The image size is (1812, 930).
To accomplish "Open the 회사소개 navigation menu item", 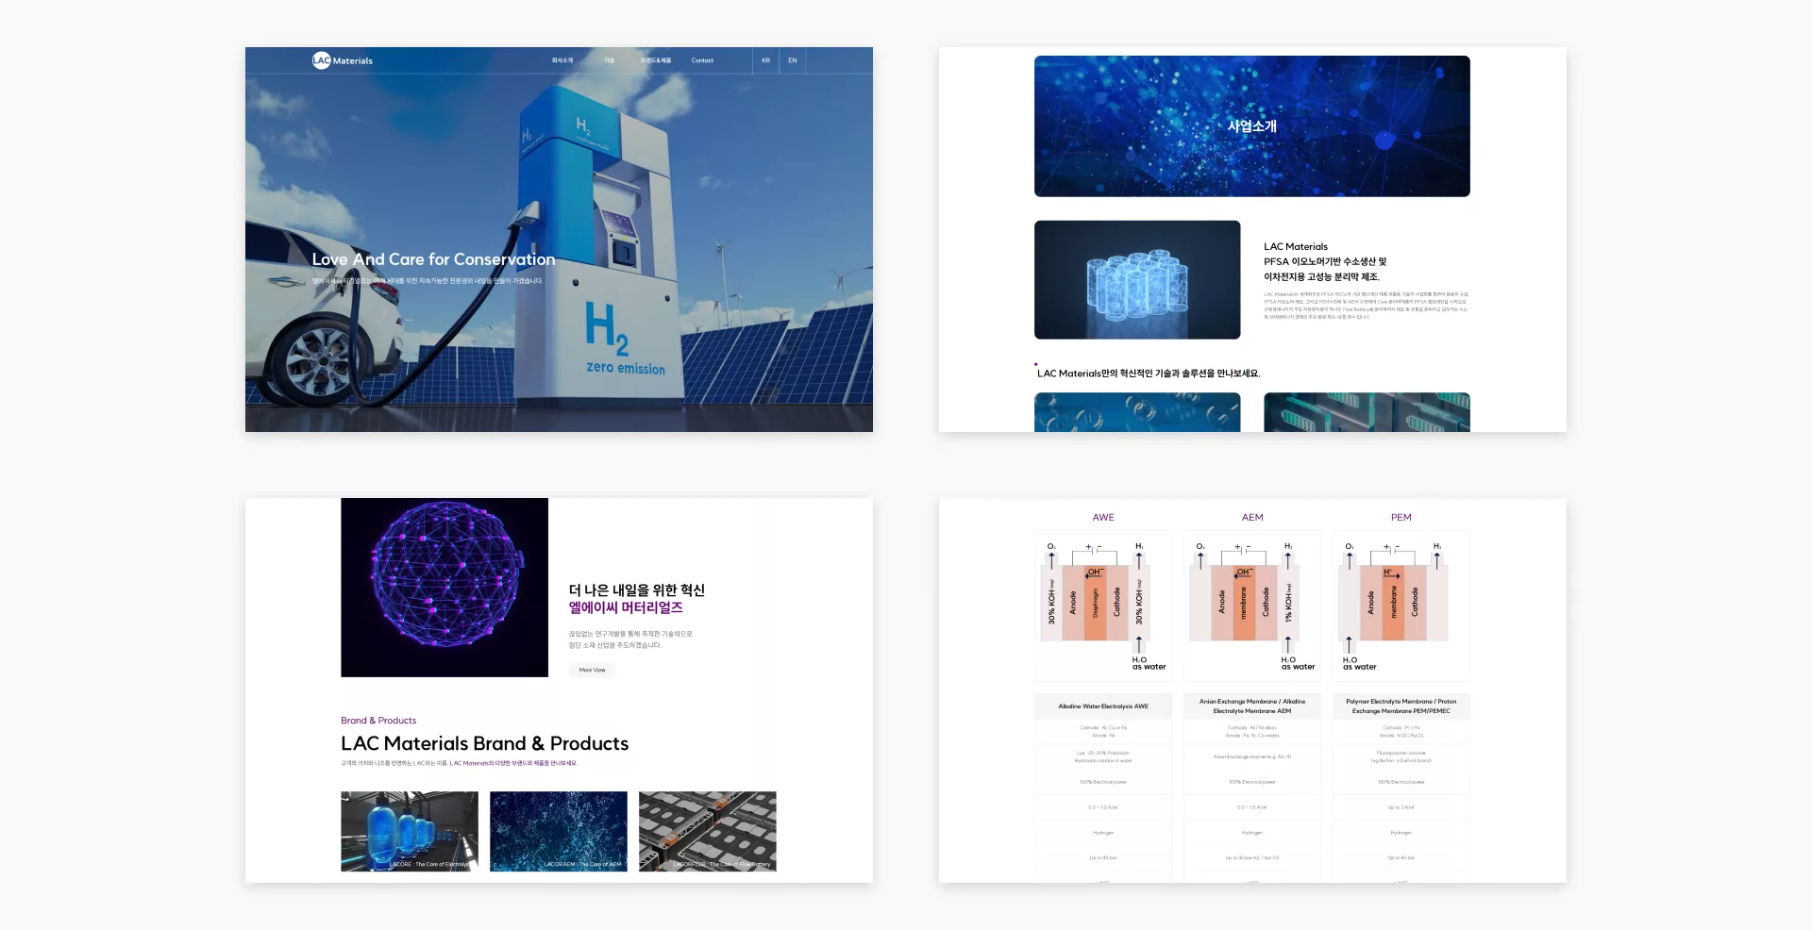I will [562, 60].
